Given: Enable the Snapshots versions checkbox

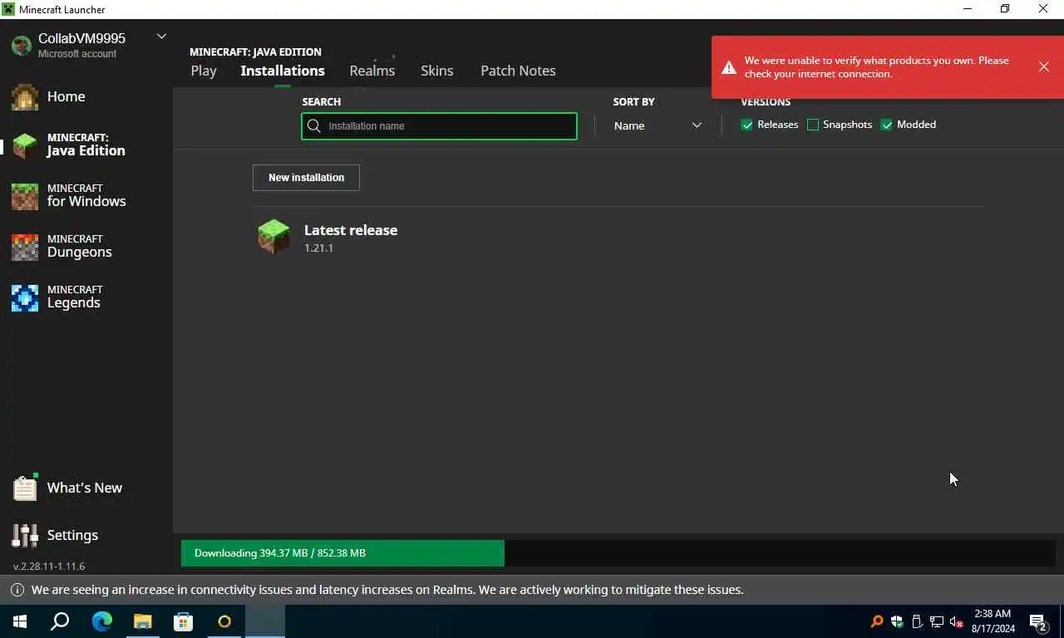Looking at the screenshot, I should tap(813, 125).
